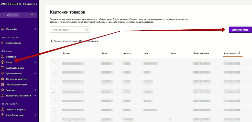Check the second product row checkbox
This screenshot has height=122, width=252.
click(53, 72)
